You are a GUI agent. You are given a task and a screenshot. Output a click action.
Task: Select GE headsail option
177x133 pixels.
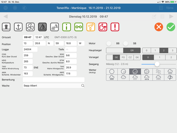116,57
